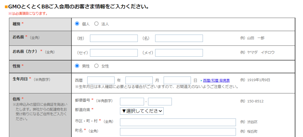Click the example text ヤマダ イチロウ
The image size is (303, 137).
coord(261,52)
